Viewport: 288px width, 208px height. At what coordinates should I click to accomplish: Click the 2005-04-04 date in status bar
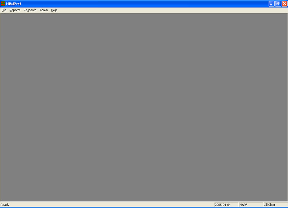[x=226, y=205]
